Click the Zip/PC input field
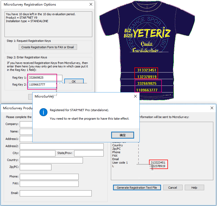 click(x=35, y=167)
